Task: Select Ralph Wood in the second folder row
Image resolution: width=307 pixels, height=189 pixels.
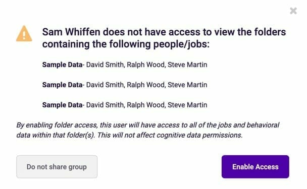Action: 146,85
